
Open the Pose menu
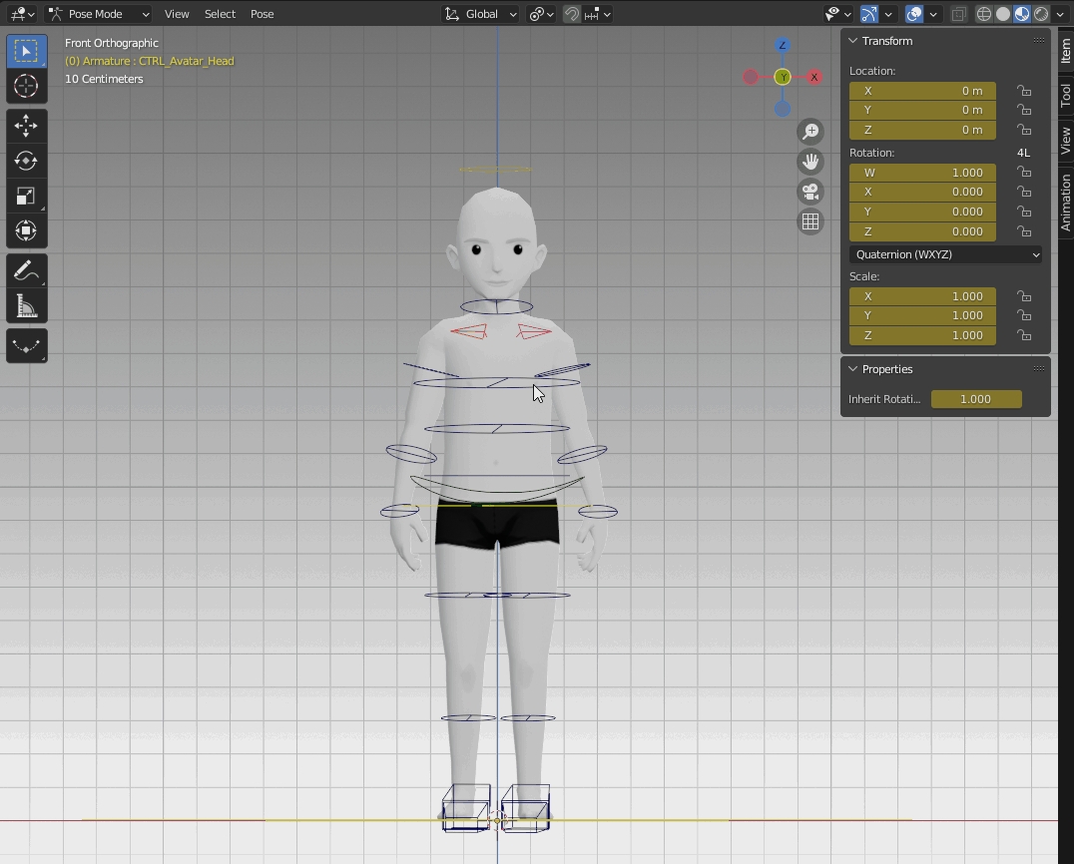[x=262, y=14]
